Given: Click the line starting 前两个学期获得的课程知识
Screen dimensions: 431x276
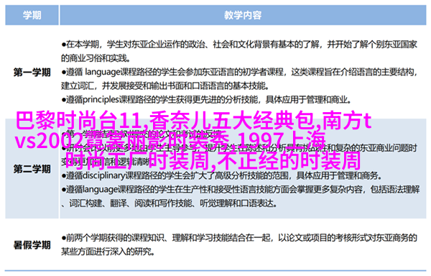Looking at the screenshot, I should [239, 238].
